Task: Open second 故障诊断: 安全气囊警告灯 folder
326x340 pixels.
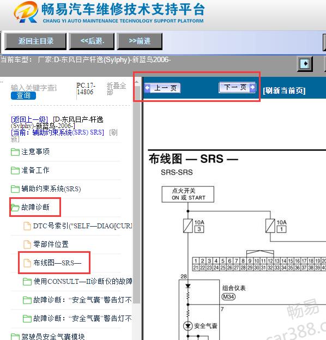Action: [77, 319]
